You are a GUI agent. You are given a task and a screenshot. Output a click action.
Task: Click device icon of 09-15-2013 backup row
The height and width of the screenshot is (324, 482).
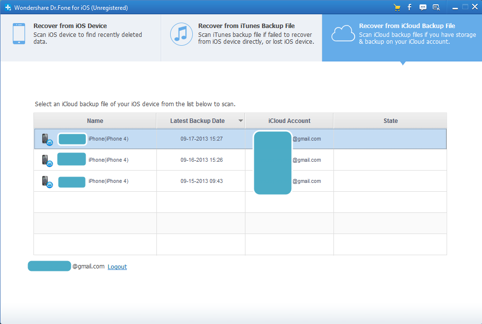click(47, 182)
